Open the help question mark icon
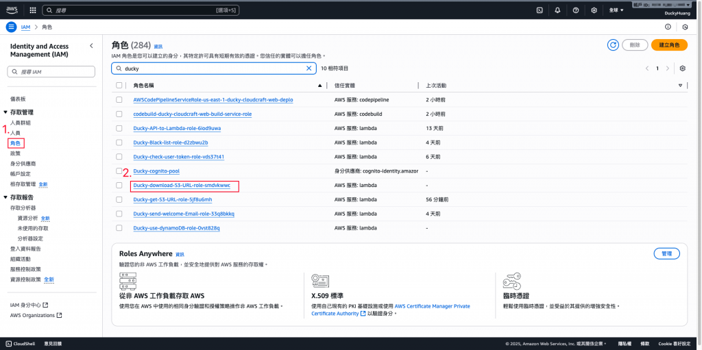The height and width of the screenshot is (350, 702). click(576, 10)
